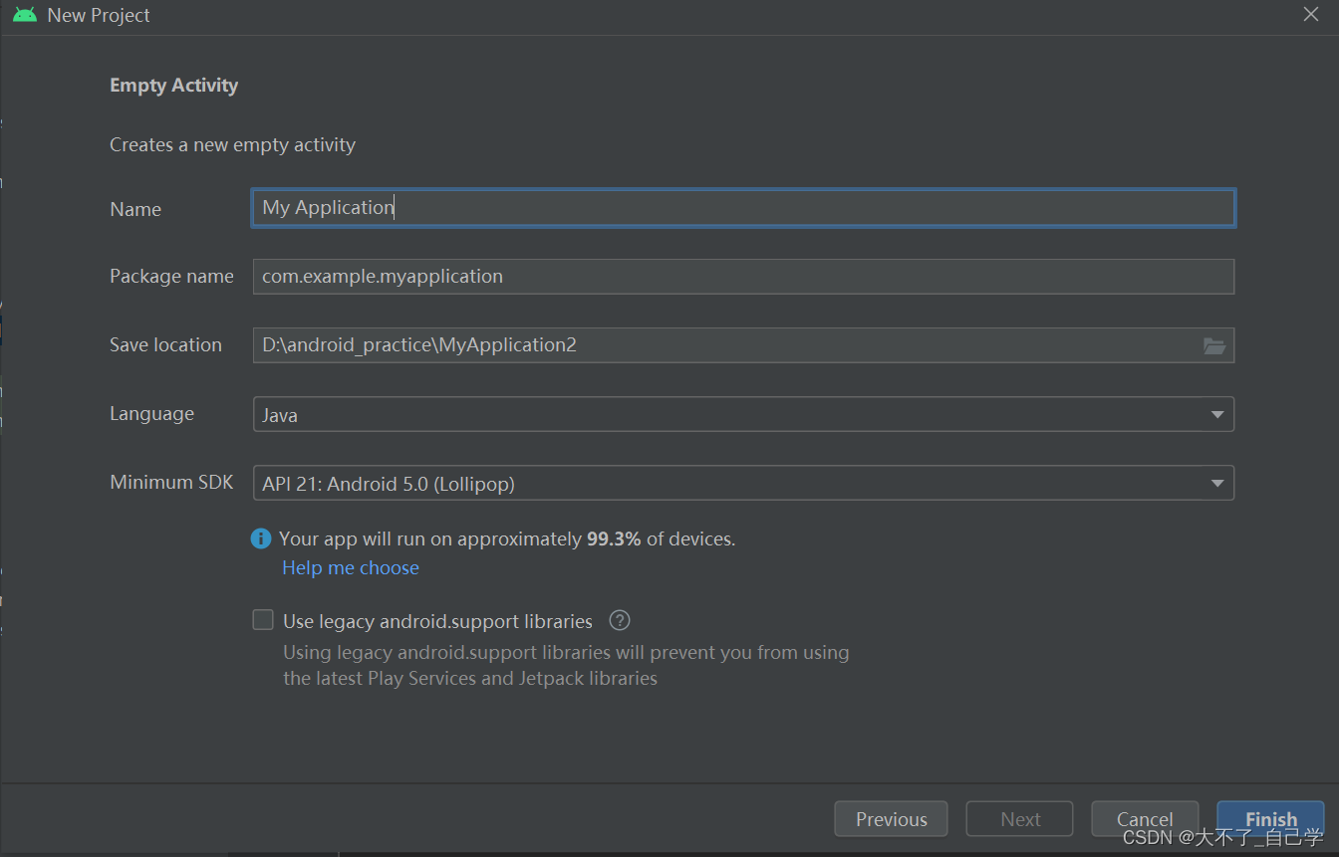
Task: Enable the legacy android.support libraries checkbox
Action: coord(262,619)
